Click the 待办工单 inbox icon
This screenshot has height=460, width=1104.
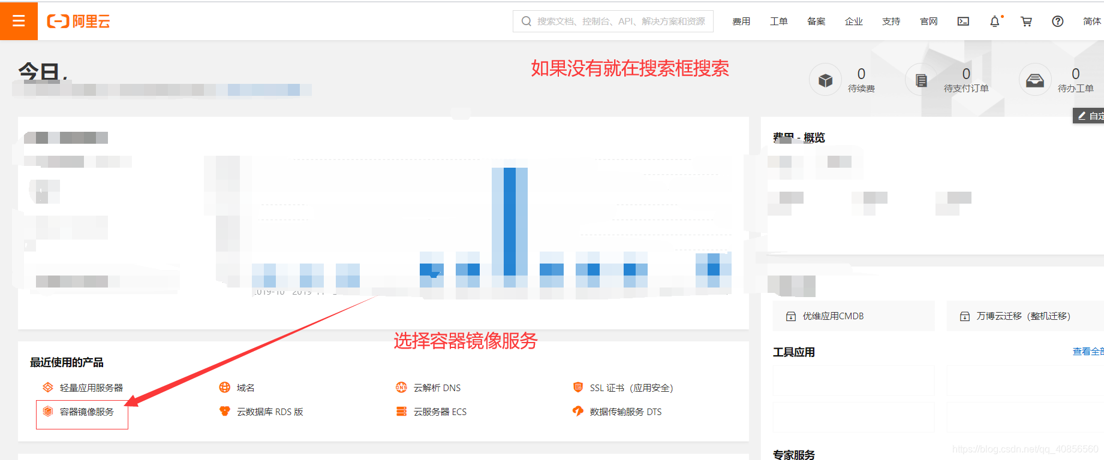coord(1035,80)
